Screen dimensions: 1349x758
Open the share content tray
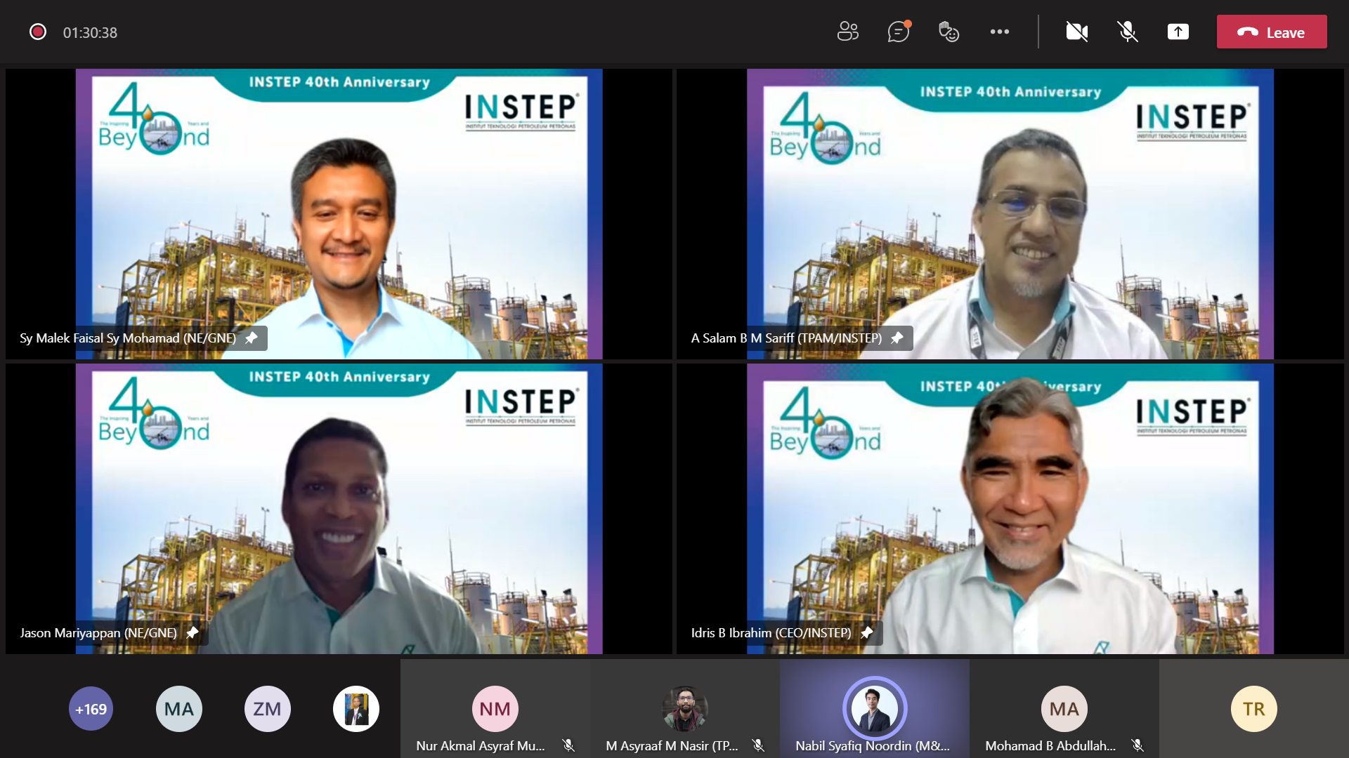[x=1178, y=32]
